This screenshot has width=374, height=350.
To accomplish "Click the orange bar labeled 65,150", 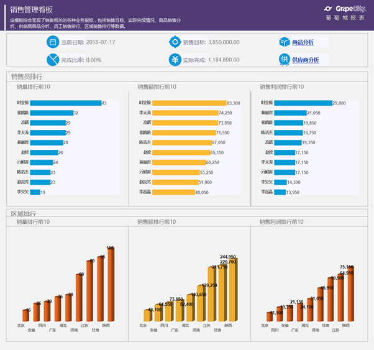I will pos(181,152).
